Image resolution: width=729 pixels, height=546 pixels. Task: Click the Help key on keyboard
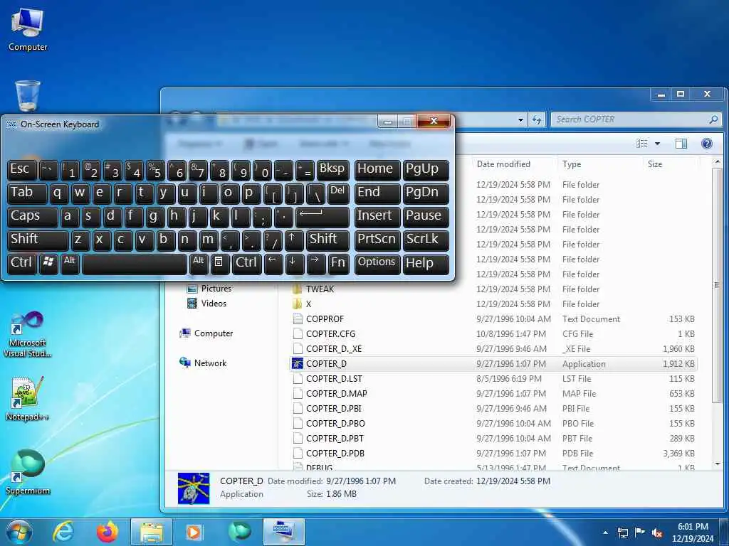coord(426,263)
